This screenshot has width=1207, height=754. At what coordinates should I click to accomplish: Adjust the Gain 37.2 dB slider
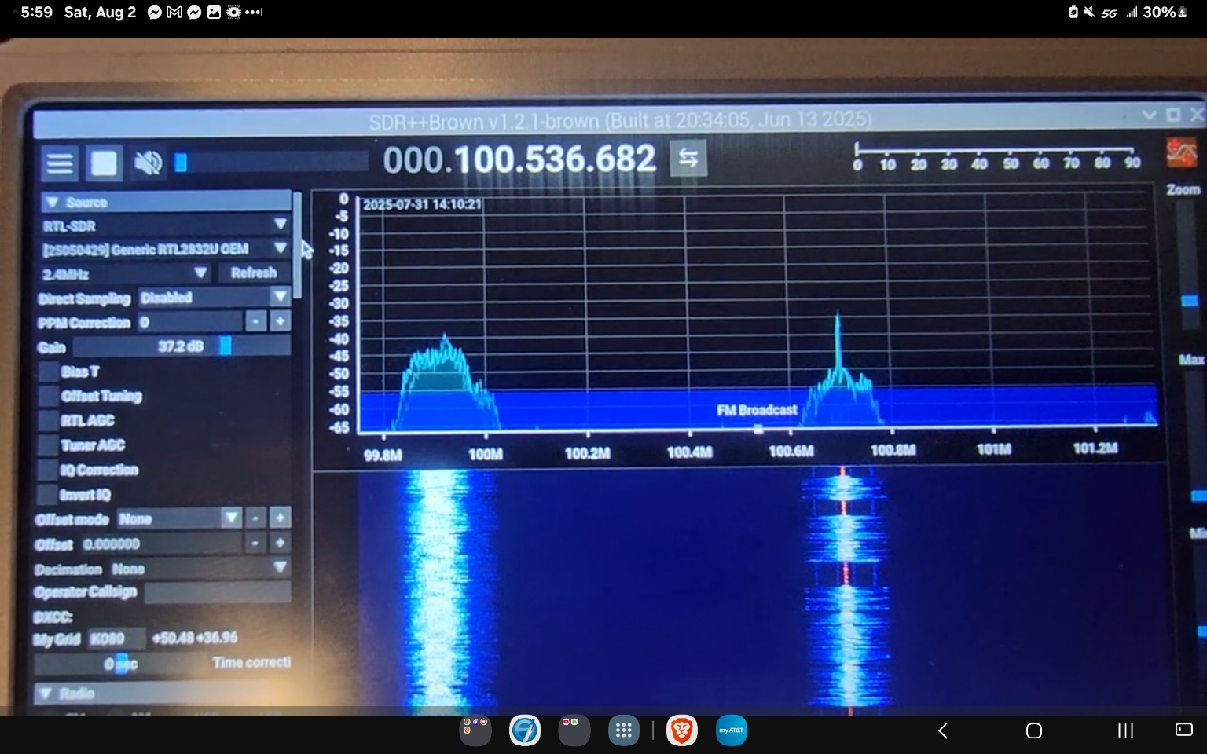click(x=182, y=346)
